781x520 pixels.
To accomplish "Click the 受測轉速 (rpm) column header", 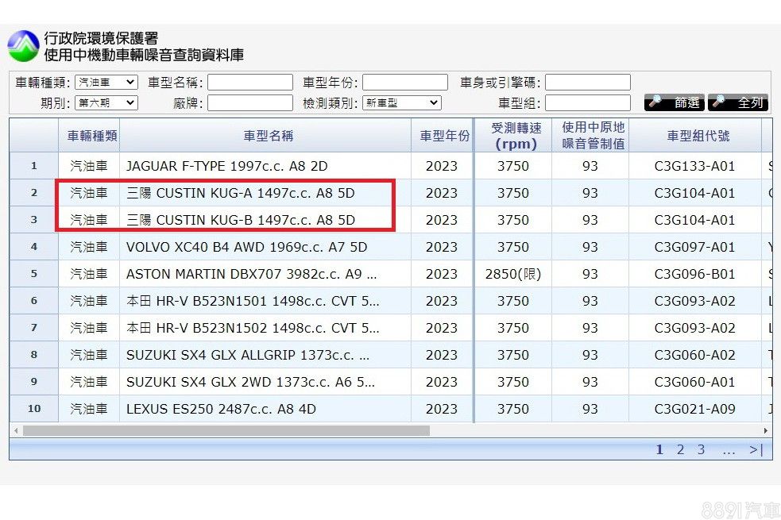I will click(516, 136).
